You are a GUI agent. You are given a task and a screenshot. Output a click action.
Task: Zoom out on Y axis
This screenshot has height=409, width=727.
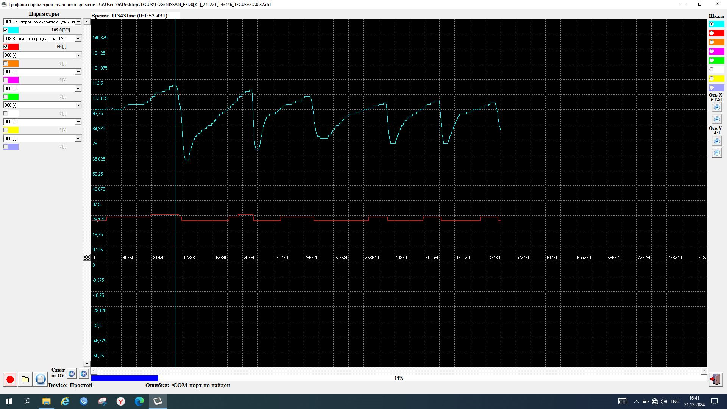716,153
